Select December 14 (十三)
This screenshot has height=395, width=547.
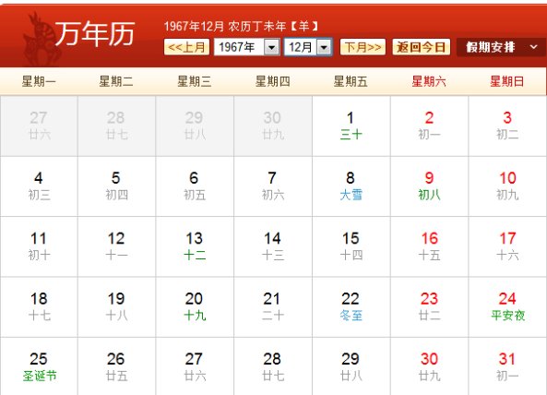[x=273, y=246]
